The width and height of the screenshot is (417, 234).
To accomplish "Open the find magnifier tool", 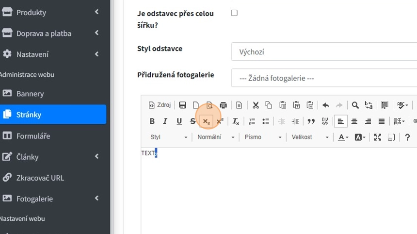I will point(355,105).
